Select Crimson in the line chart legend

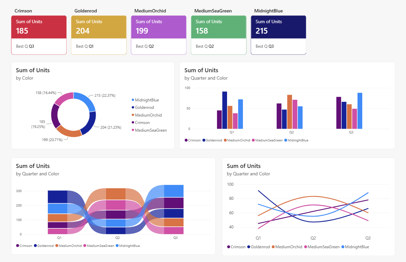pyautogui.click(x=236, y=247)
